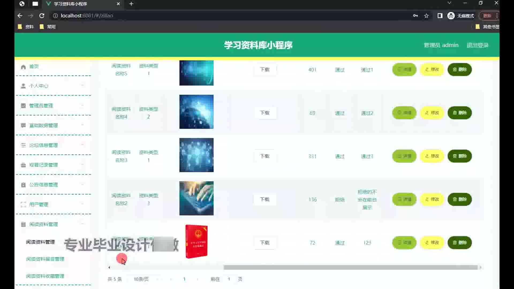Image resolution: width=514 pixels, height=289 pixels.
Task: Open the password key icon
Action: tap(415, 16)
